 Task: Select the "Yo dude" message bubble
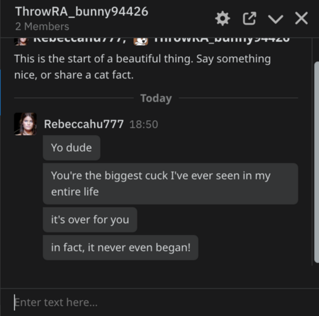(71, 148)
